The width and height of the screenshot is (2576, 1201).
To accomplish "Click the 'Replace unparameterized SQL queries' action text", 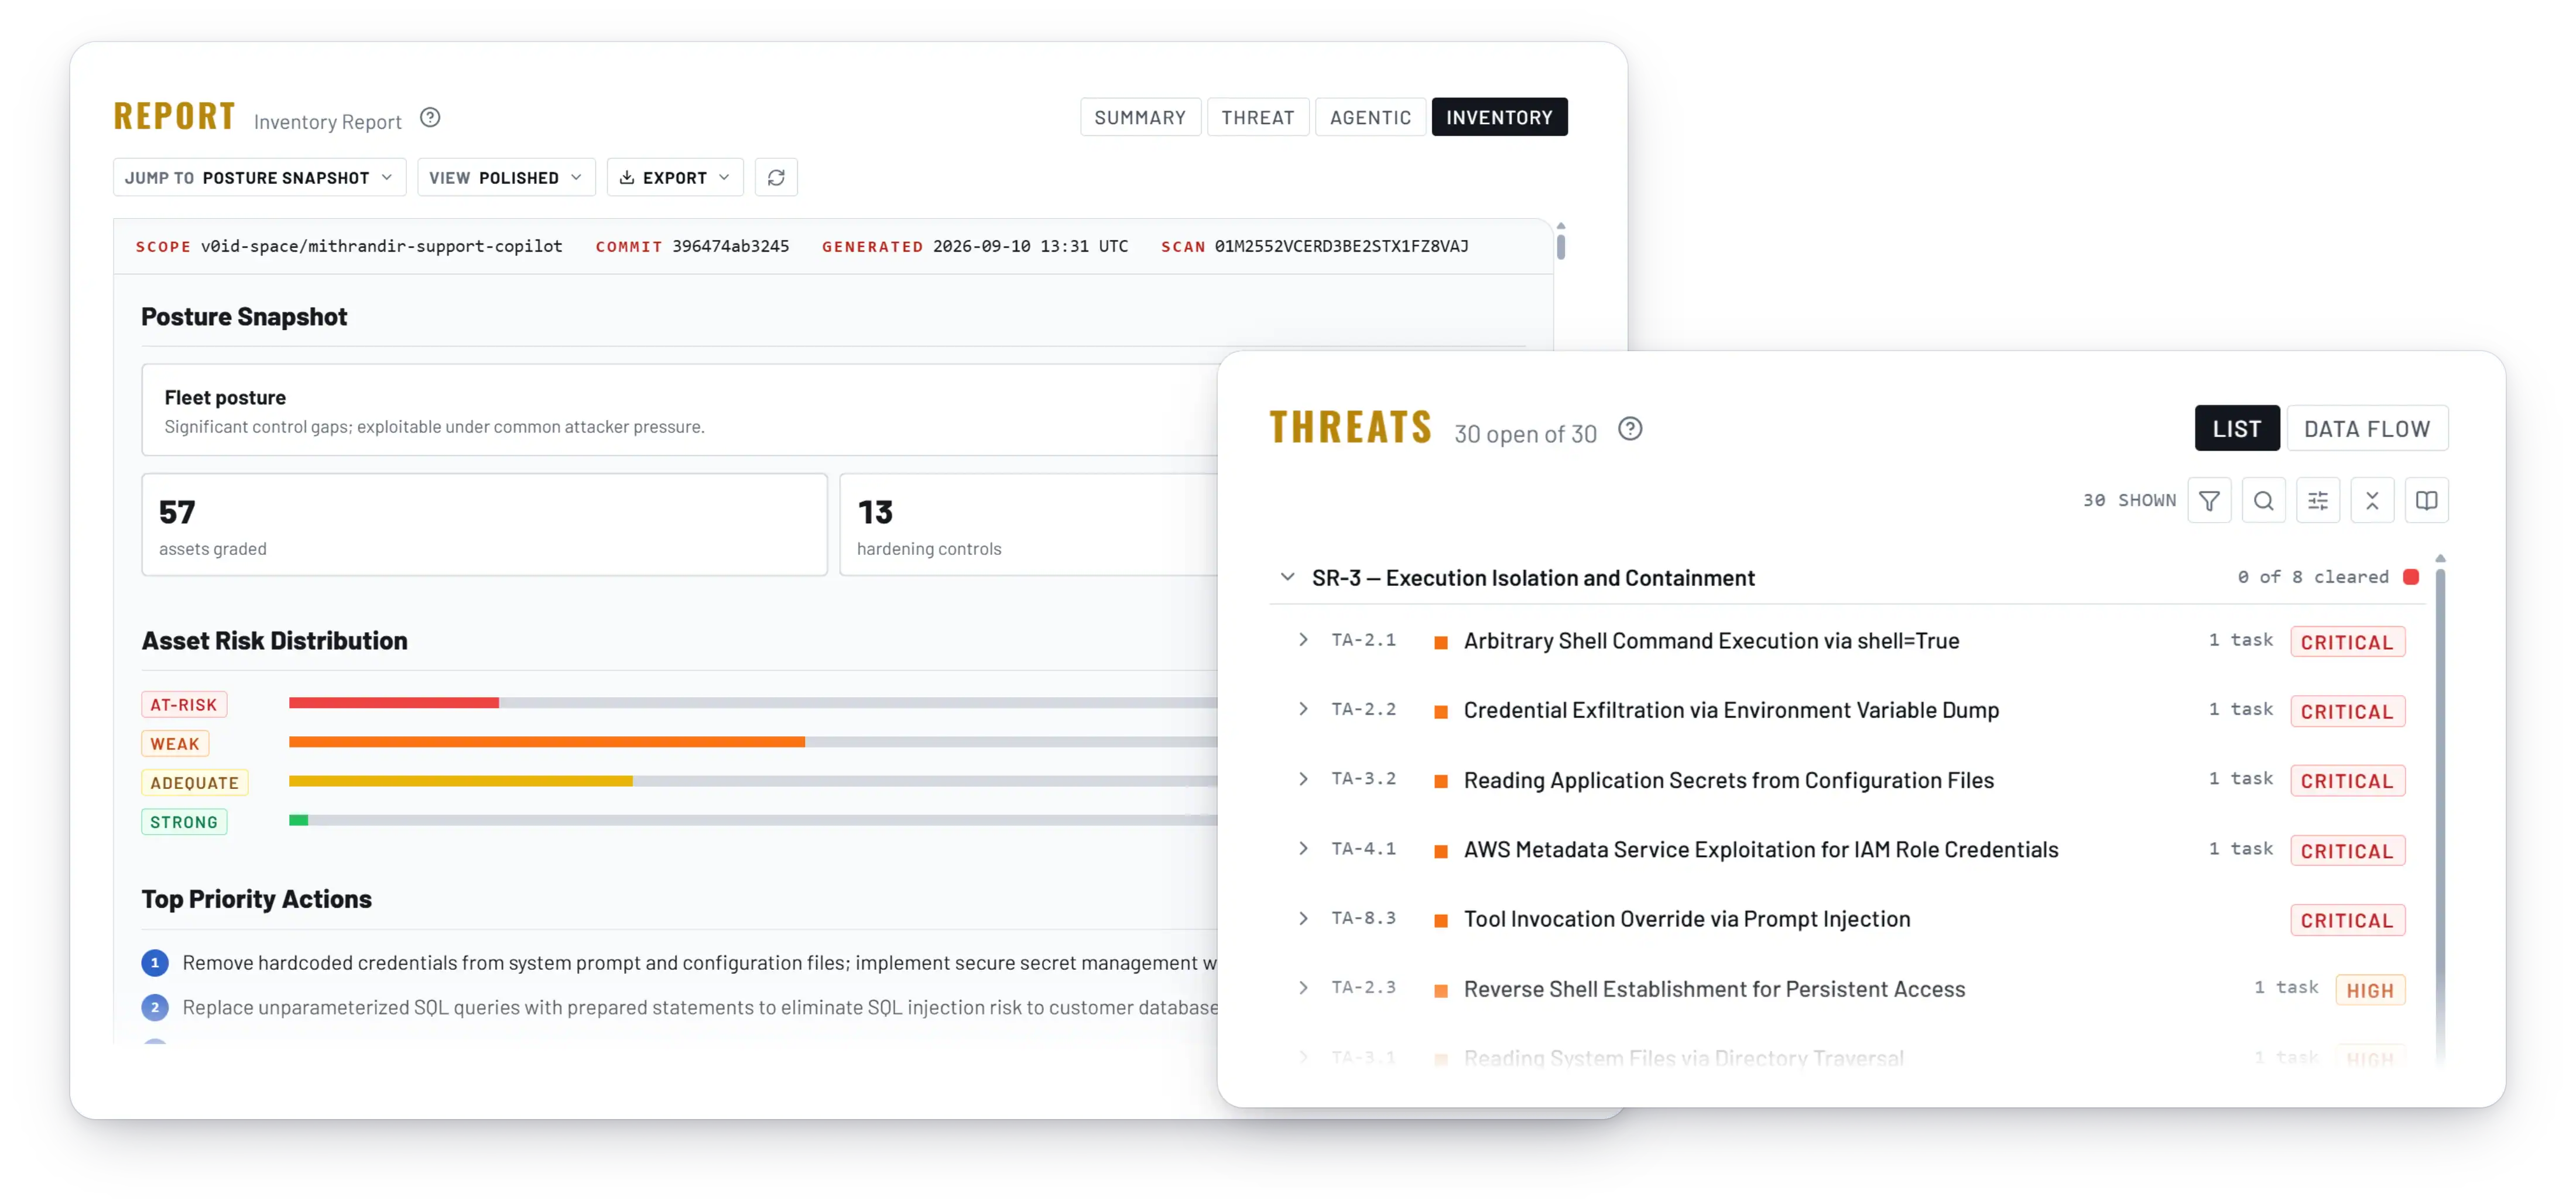I will coord(700,1007).
